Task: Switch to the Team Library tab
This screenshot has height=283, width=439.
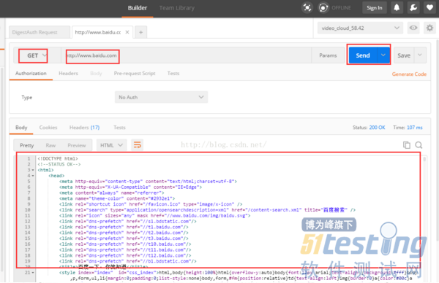Action: coord(176,8)
